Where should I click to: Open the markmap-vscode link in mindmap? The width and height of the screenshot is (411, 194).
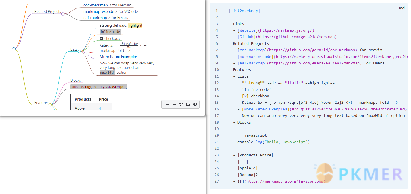point(99,11)
